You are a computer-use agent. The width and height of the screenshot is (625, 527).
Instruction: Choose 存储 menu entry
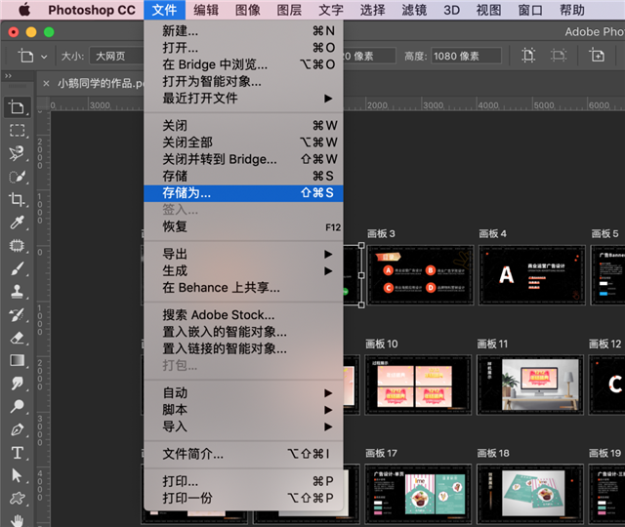(243, 176)
